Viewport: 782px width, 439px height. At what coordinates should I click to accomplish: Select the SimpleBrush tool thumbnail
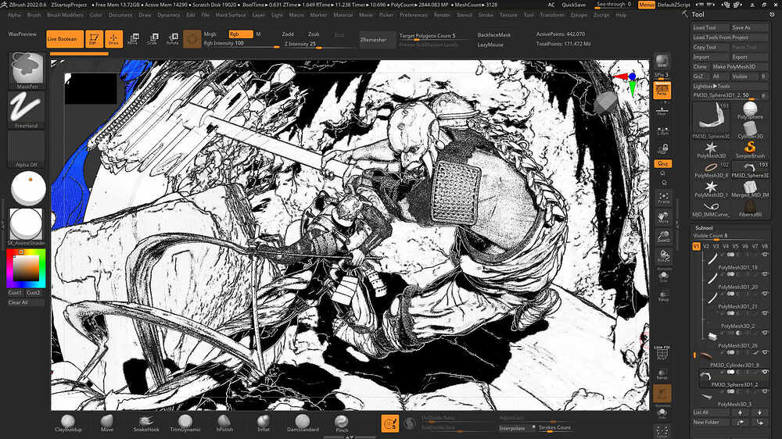(x=750, y=149)
